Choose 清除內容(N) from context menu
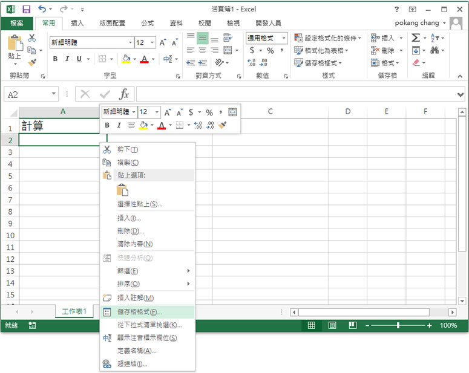This screenshot has height=373, width=469. [148, 244]
